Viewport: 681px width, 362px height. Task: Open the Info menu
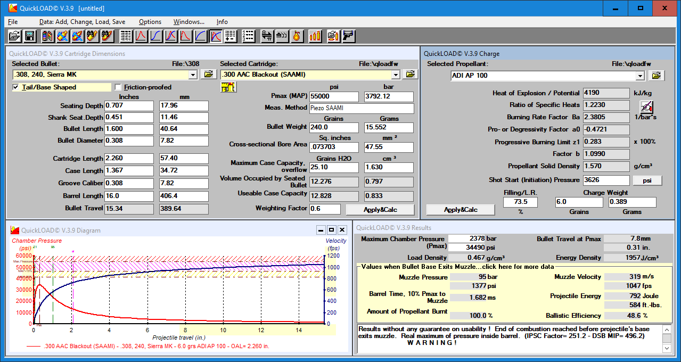[222, 22]
